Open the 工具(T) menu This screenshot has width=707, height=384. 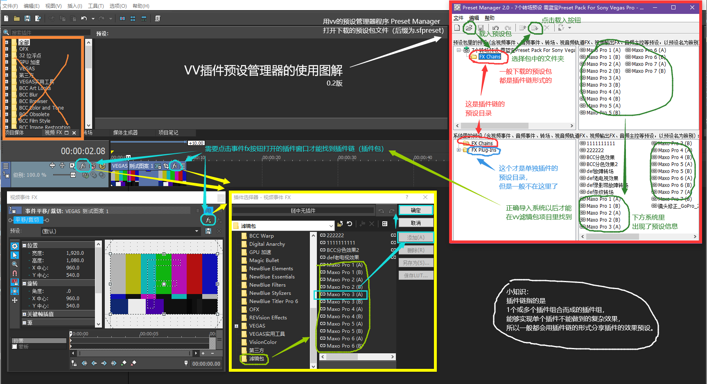[96, 6]
